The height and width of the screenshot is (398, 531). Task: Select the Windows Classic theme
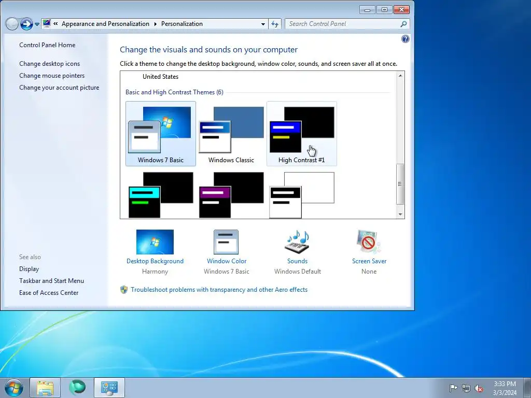[231, 134]
